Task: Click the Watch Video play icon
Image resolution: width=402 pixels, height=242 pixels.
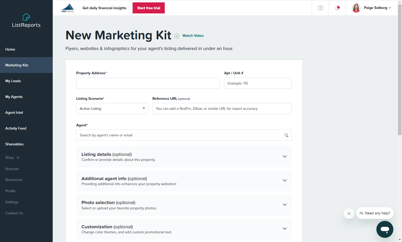Action: coord(177,36)
